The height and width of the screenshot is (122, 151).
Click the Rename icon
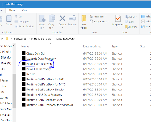coord(72,18)
